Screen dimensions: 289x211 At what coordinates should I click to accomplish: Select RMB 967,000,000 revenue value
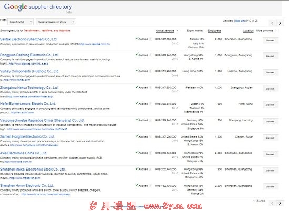point(166,39)
